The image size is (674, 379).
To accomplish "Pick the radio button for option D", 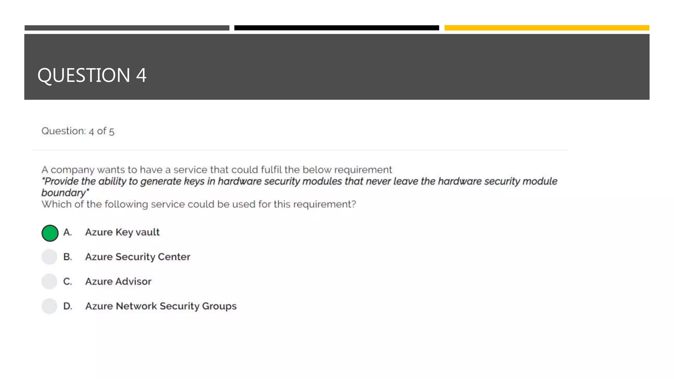I will click(50, 306).
